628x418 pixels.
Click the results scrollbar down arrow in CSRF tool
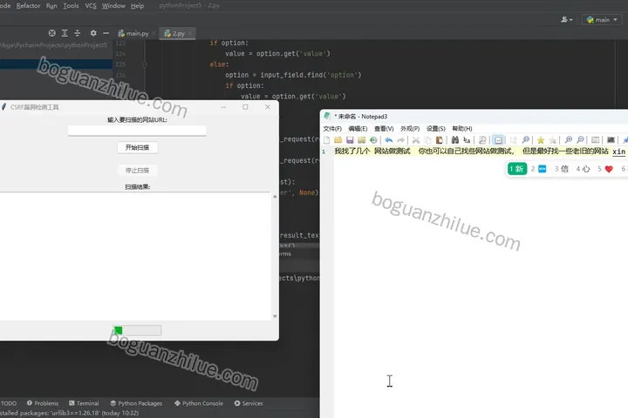pyautogui.click(x=275, y=316)
